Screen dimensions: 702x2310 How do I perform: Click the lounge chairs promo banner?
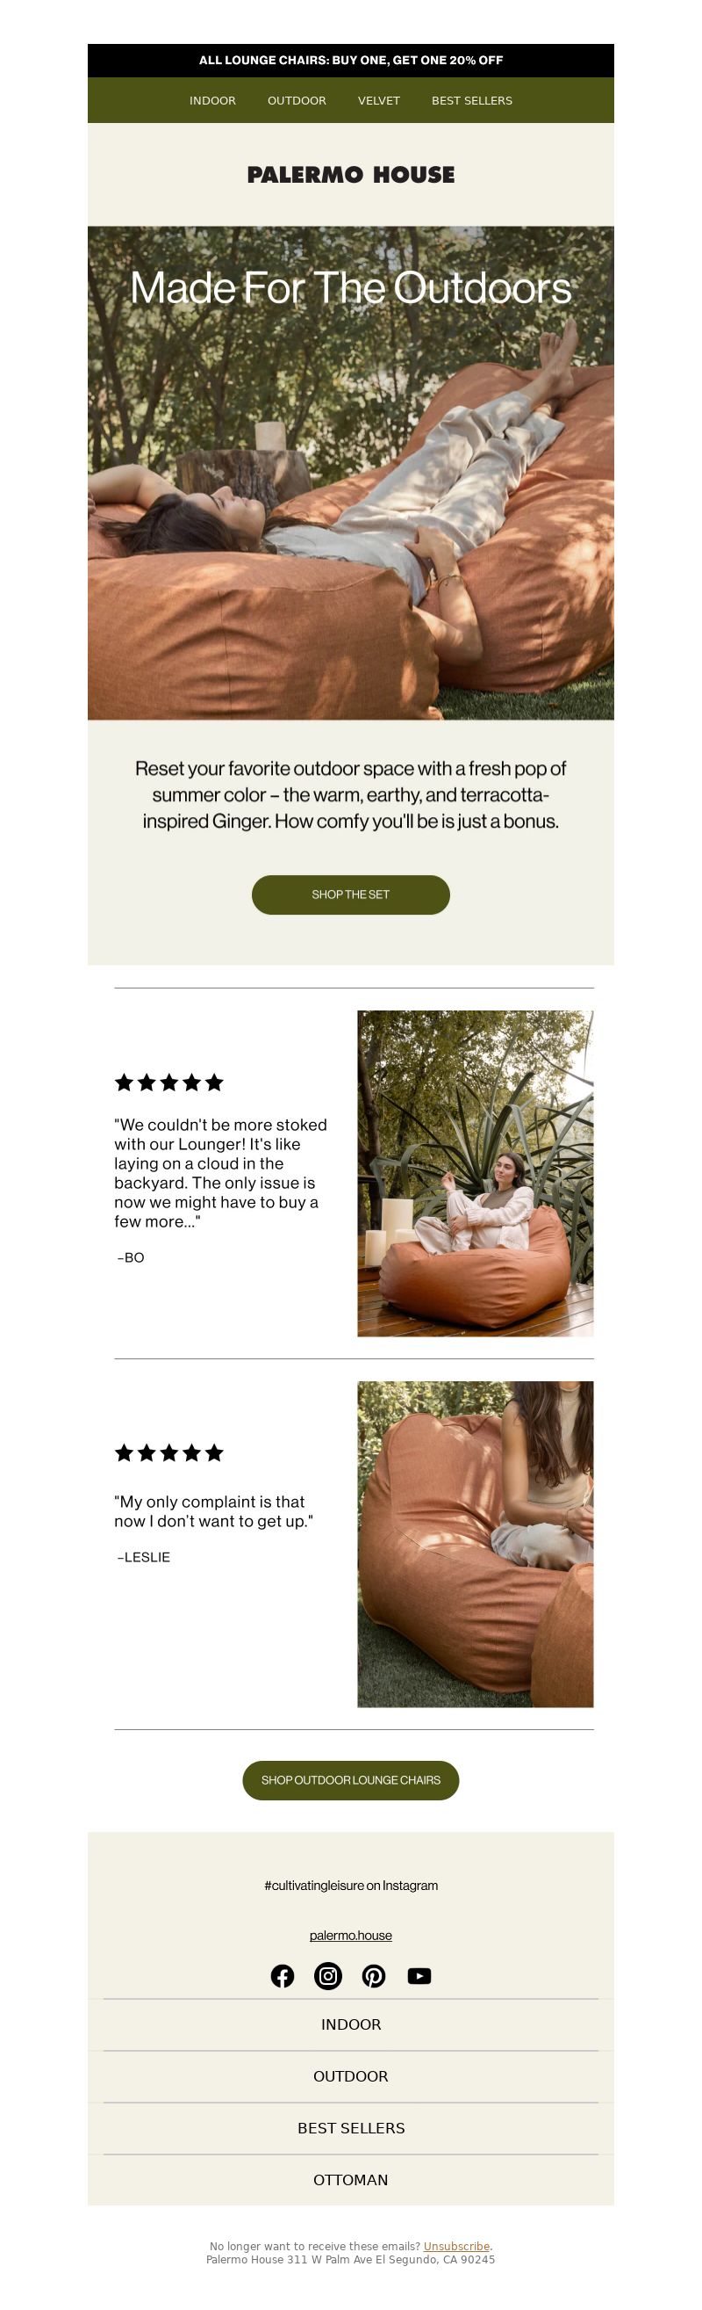(x=351, y=60)
